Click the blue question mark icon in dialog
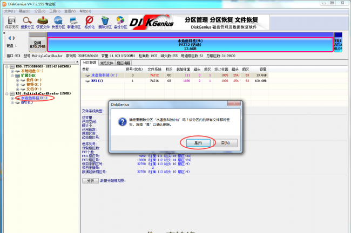The width and height of the screenshot is (351, 233). click(x=122, y=122)
